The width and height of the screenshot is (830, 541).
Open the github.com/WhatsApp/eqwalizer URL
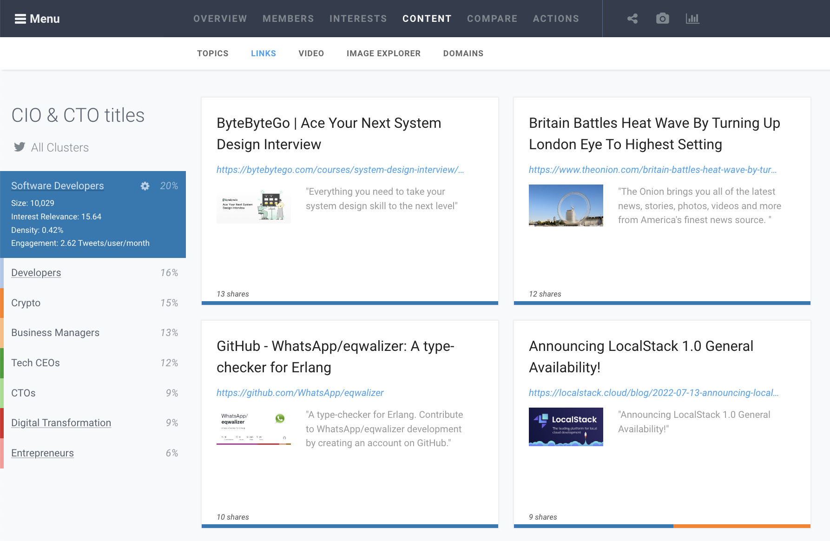coord(300,393)
